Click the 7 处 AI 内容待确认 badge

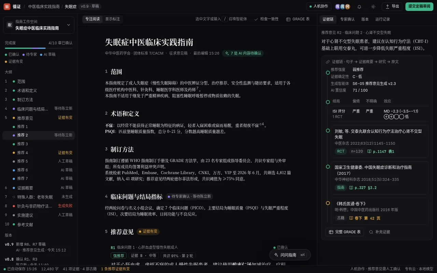click(x=243, y=53)
